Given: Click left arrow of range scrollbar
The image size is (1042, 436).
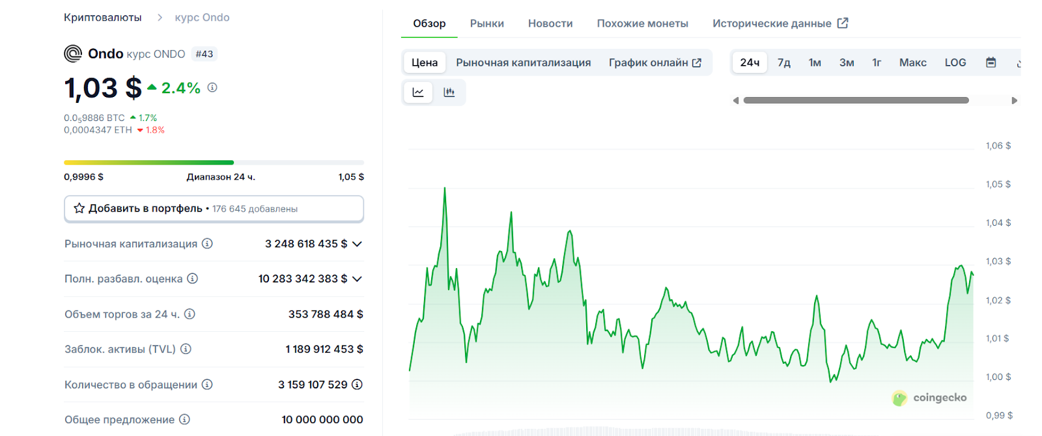Looking at the screenshot, I should [736, 100].
